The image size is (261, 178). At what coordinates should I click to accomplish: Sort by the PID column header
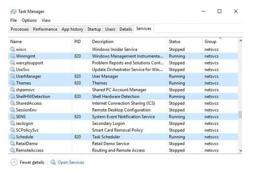(81, 41)
